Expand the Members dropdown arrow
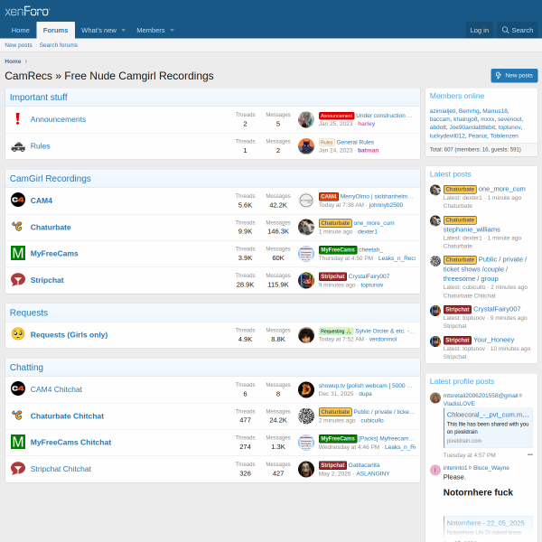Viewport: 542px width, 542px height. coord(172,30)
